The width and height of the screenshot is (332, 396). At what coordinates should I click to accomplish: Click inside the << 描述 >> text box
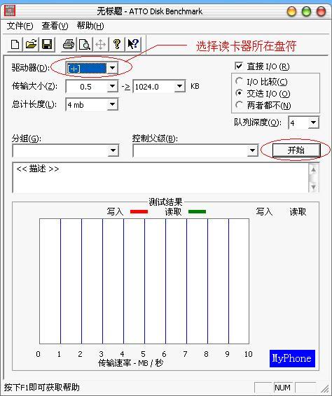click(160, 178)
